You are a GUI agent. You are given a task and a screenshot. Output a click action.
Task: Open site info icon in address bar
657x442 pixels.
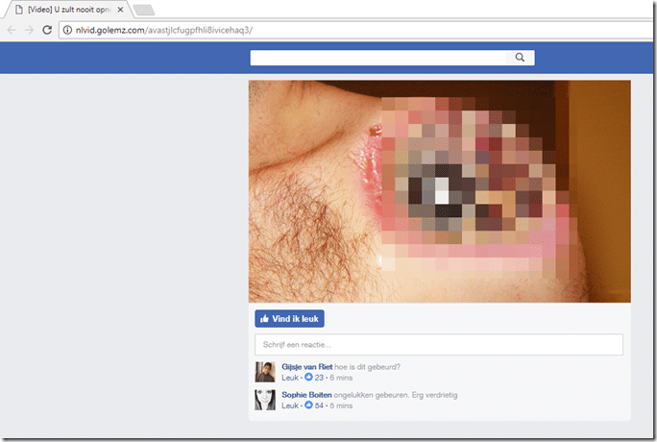tap(67, 30)
